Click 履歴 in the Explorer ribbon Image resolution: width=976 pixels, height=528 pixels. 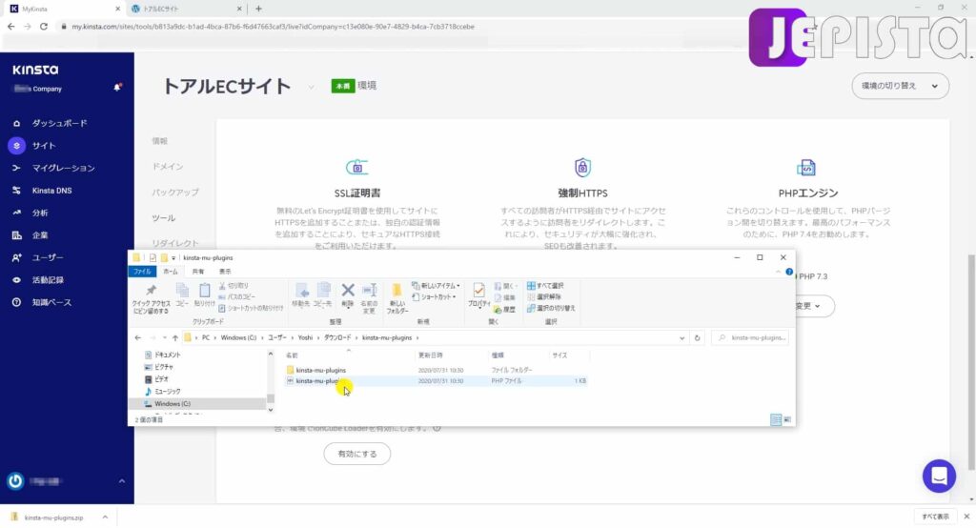pyautogui.click(x=505, y=310)
